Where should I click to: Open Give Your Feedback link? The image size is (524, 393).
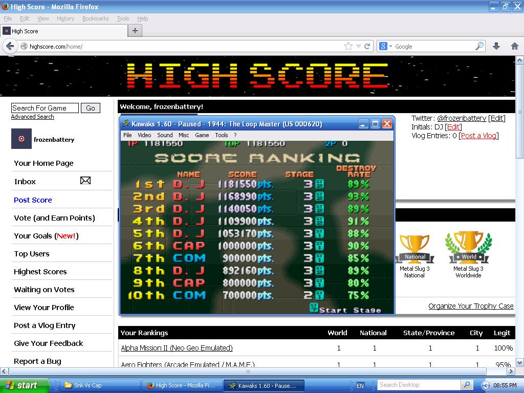(49, 343)
